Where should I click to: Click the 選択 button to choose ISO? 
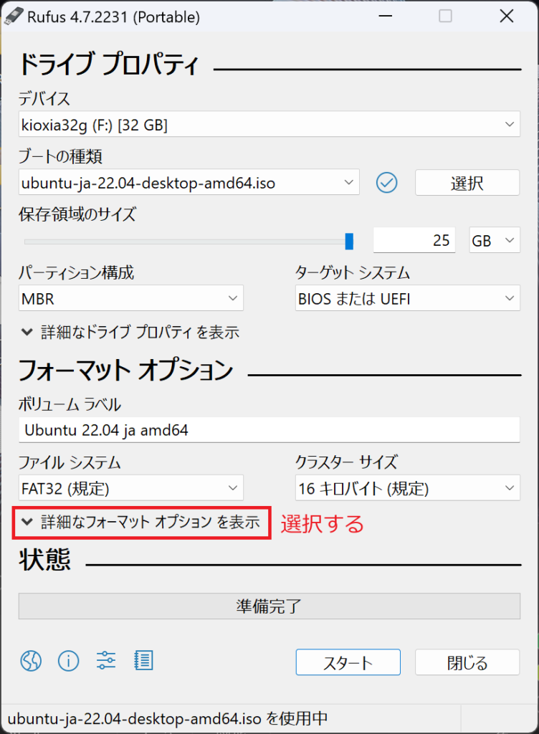click(x=467, y=183)
